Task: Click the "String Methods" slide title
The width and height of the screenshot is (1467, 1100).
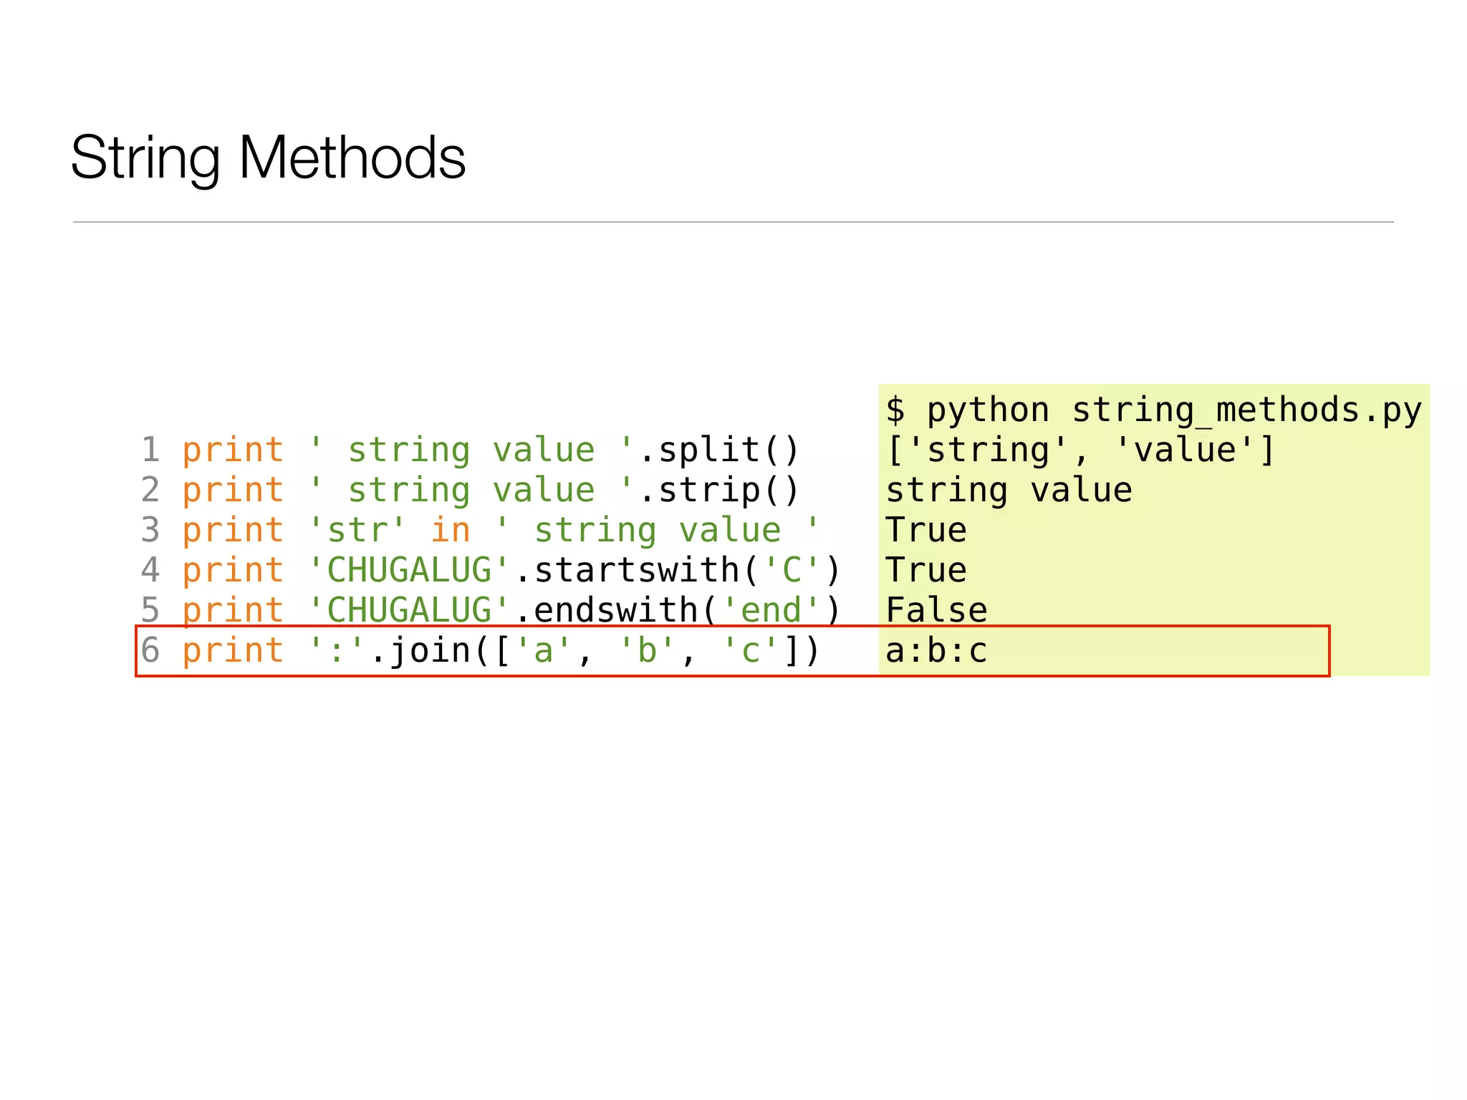Action: point(268,158)
